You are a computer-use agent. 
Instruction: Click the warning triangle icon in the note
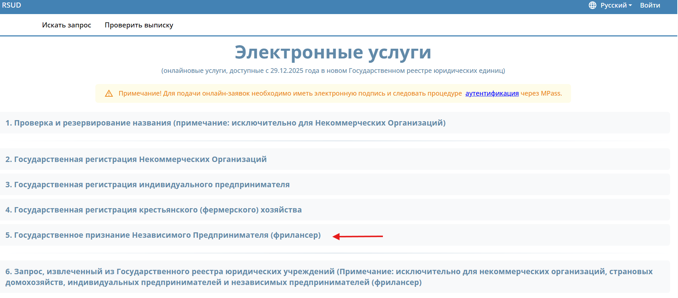109,94
